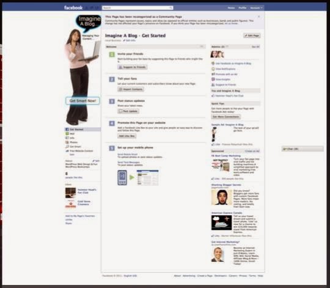The height and width of the screenshot is (288, 330).
Task: Click the thumbs-up icon beside Hammer Head's Fan Club
Action: click(213, 96)
